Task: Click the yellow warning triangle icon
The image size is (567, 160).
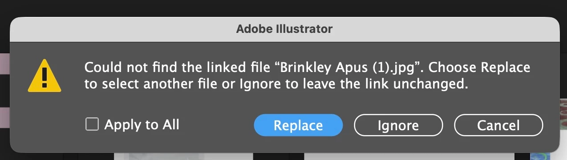Action: pyautogui.click(x=44, y=76)
